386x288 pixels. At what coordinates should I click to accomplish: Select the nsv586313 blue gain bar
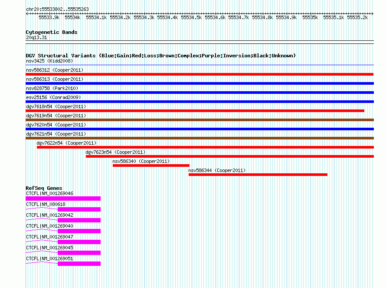tap(200, 83)
